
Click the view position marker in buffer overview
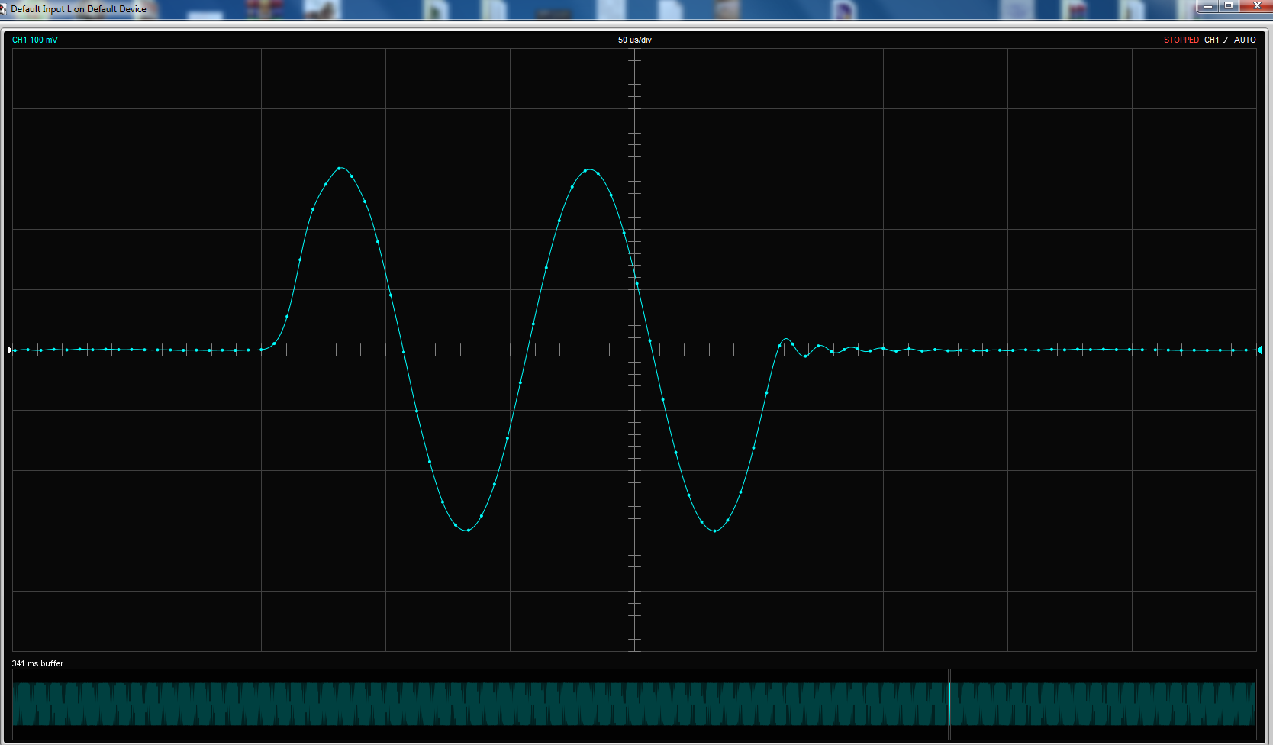tap(949, 704)
